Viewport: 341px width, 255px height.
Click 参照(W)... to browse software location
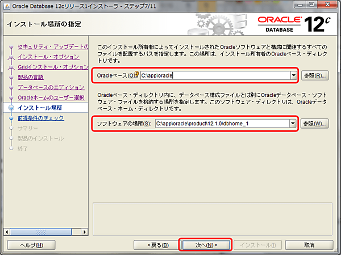[x=314, y=124]
